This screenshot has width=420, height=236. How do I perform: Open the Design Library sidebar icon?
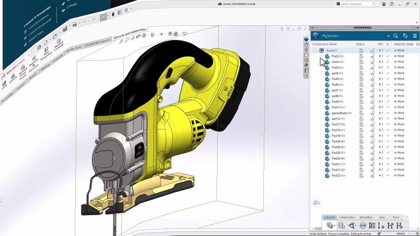tap(306, 50)
